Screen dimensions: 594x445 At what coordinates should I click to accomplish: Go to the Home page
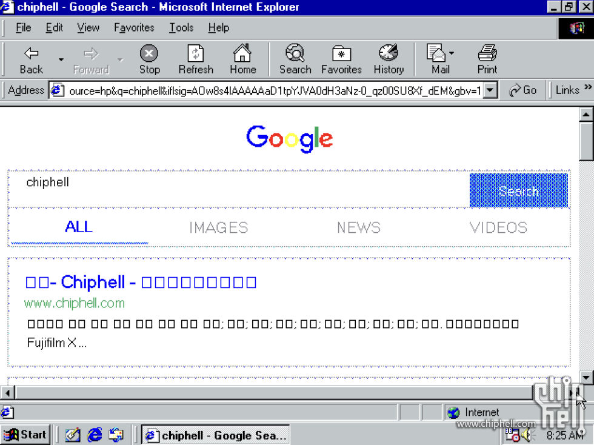click(x=243, y=60)
